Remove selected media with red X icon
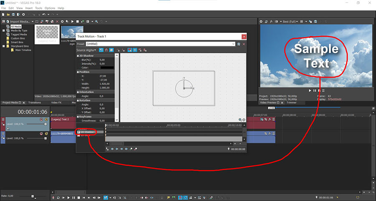376x201 pixels. click(x=57, y=22)
